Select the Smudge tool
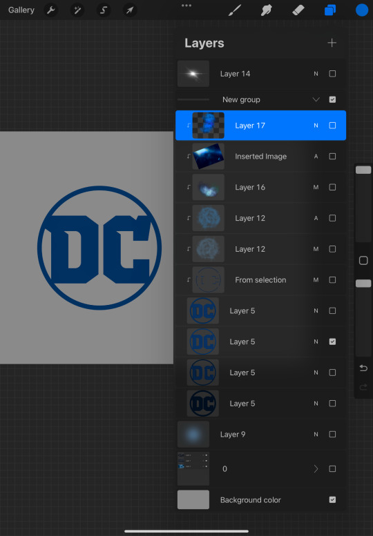Viewport: 373px width, 536px height. [x=266, y=10]
